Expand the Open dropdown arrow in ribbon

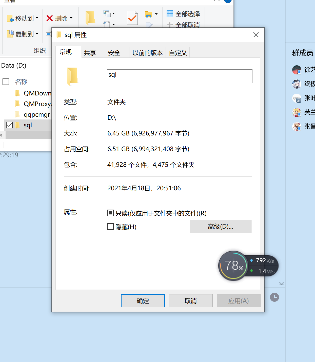pyautogui.click(x=156, y=14)
